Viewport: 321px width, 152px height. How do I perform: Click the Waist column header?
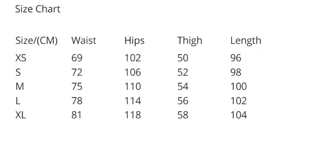84,40
